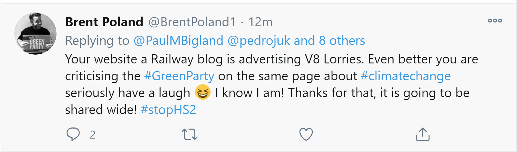Click the laughing face emoji
Screen dimensions: 517x152
coord(203,93)
